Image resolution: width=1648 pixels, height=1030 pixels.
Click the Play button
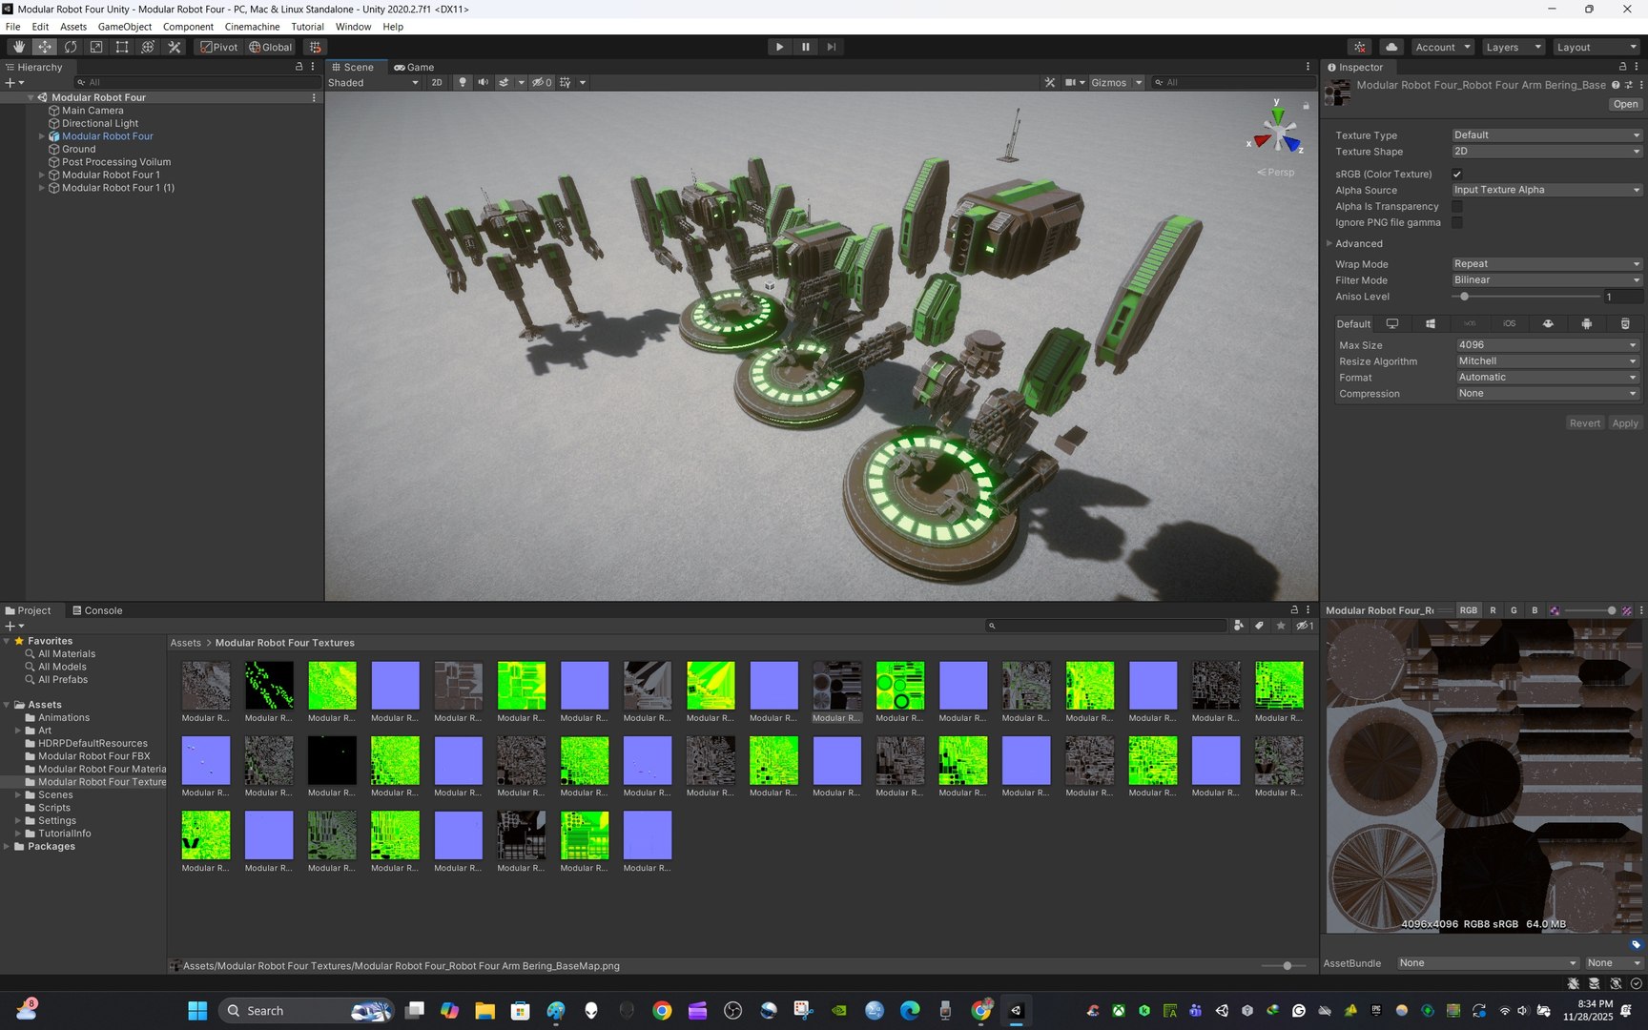pos(779,47)
